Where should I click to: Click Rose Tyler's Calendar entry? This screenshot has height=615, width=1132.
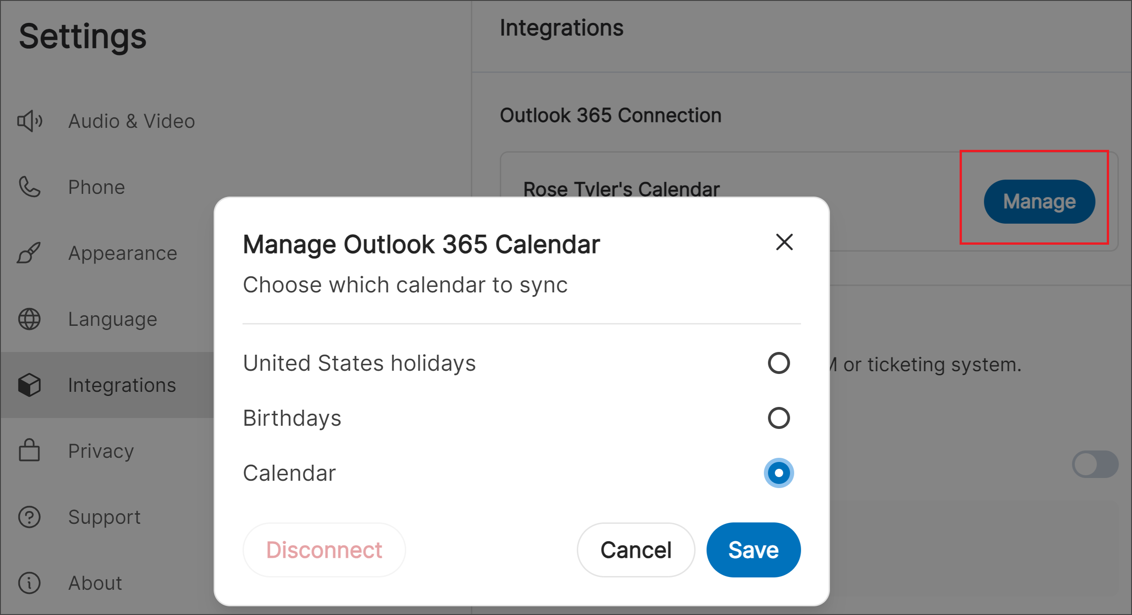(621, 188)
